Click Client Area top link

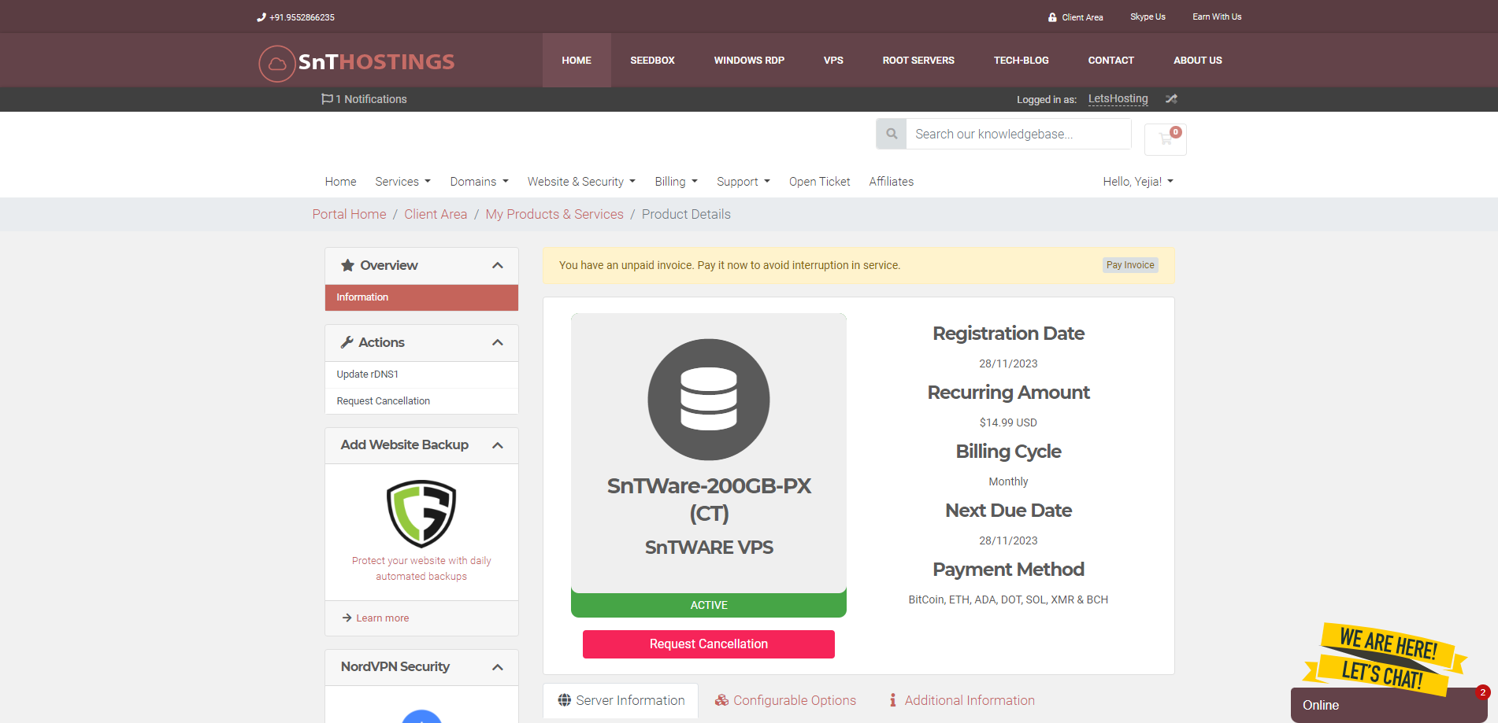coord(1082,17)
